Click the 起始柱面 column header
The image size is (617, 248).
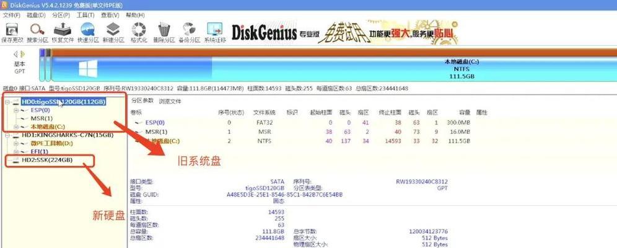(321, 113)
